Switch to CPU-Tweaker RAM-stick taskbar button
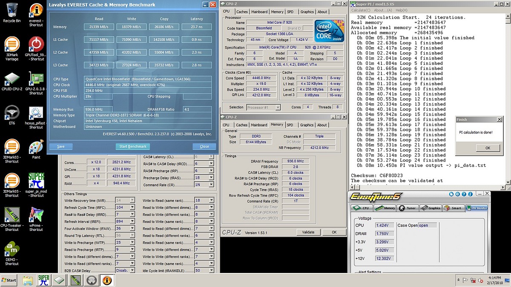Viewport: 511px width, 287px height. point(75,280)
